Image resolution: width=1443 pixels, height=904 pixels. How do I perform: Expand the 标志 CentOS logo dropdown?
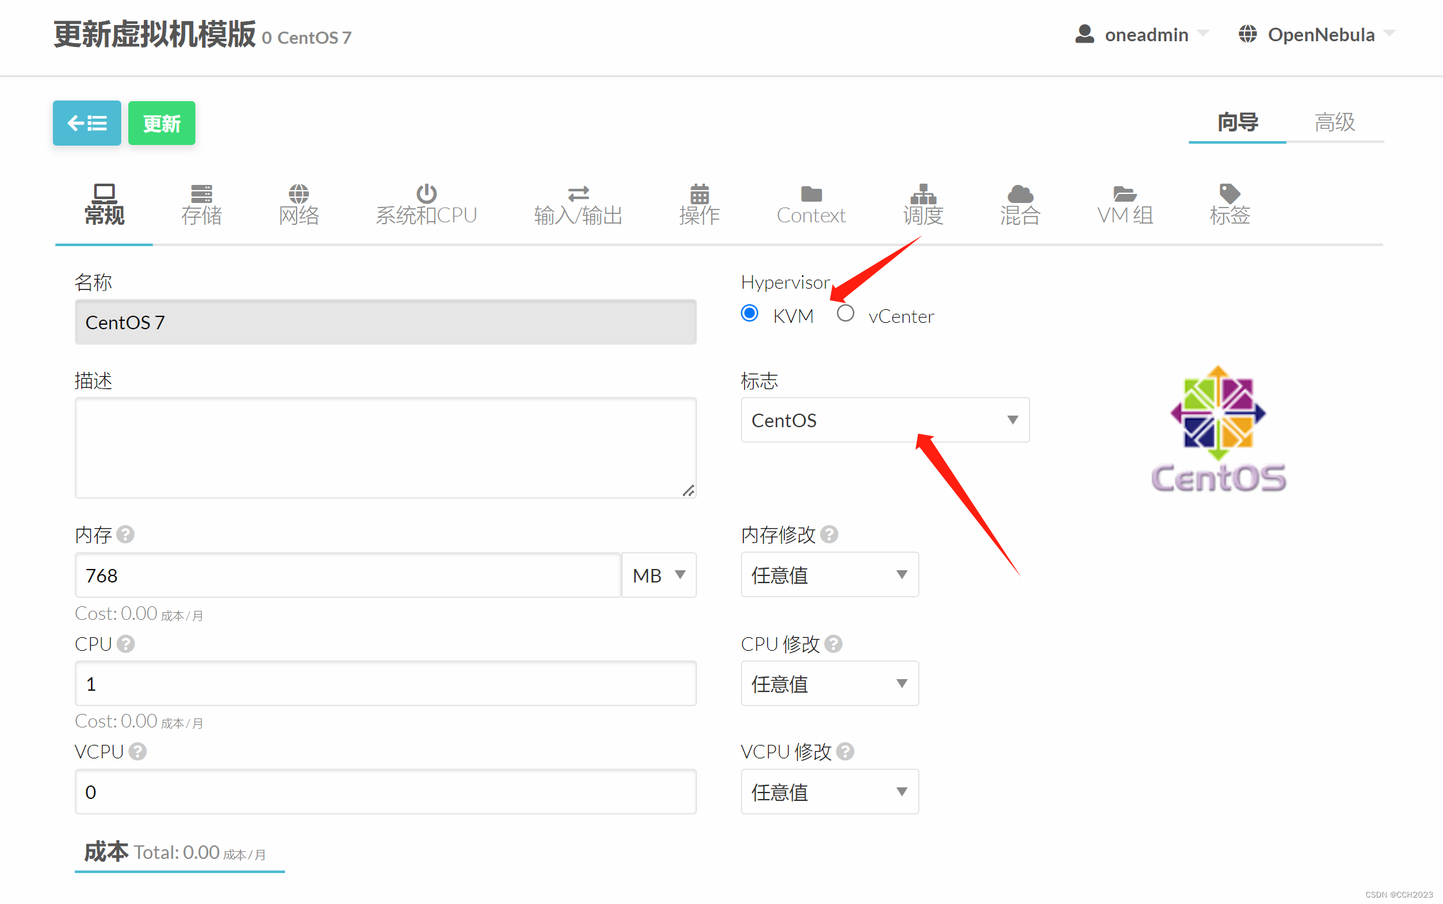point(885,420)
